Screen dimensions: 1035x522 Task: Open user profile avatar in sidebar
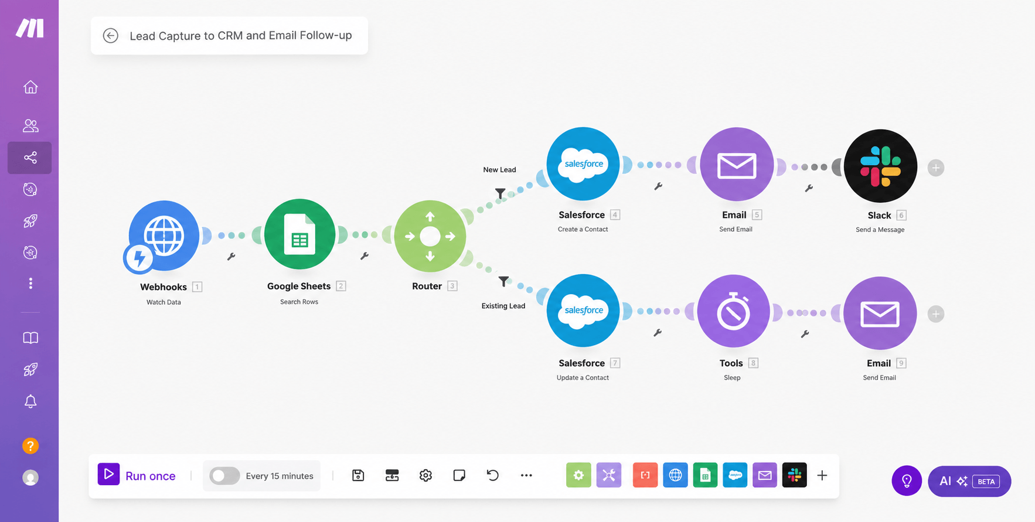(30, 477)
